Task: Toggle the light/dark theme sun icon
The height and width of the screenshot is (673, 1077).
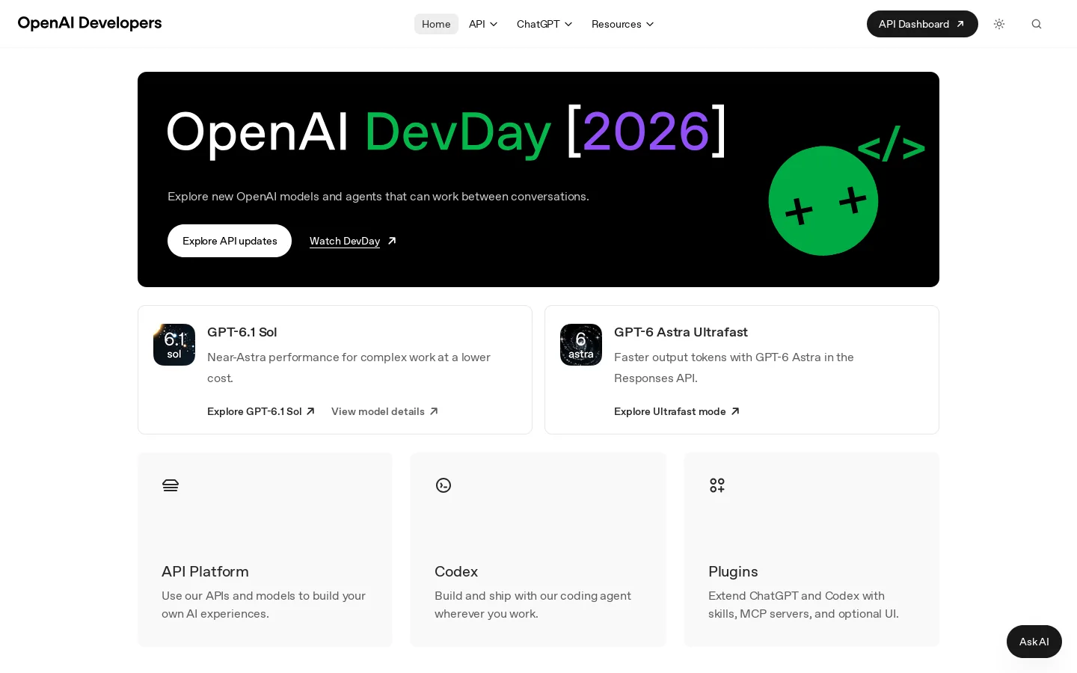Action: [x=999, y=24]
